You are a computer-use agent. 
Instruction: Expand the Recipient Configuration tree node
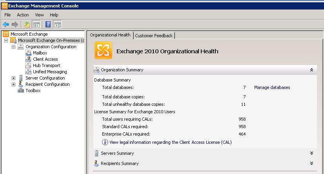[13, 84]
